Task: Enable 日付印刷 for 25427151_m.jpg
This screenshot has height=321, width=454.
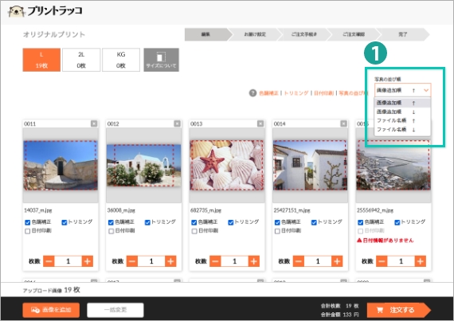Action: 277,231
